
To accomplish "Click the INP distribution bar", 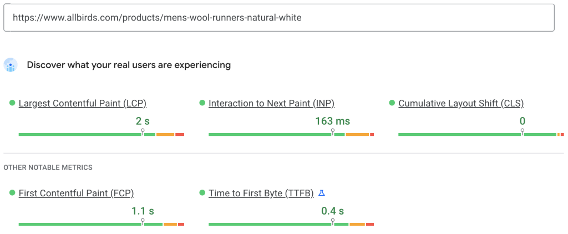I will (x=291, y=134).
